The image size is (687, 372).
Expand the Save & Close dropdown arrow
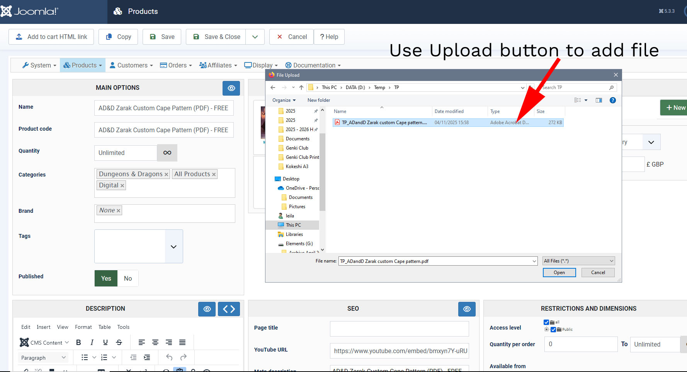point(255,37)
